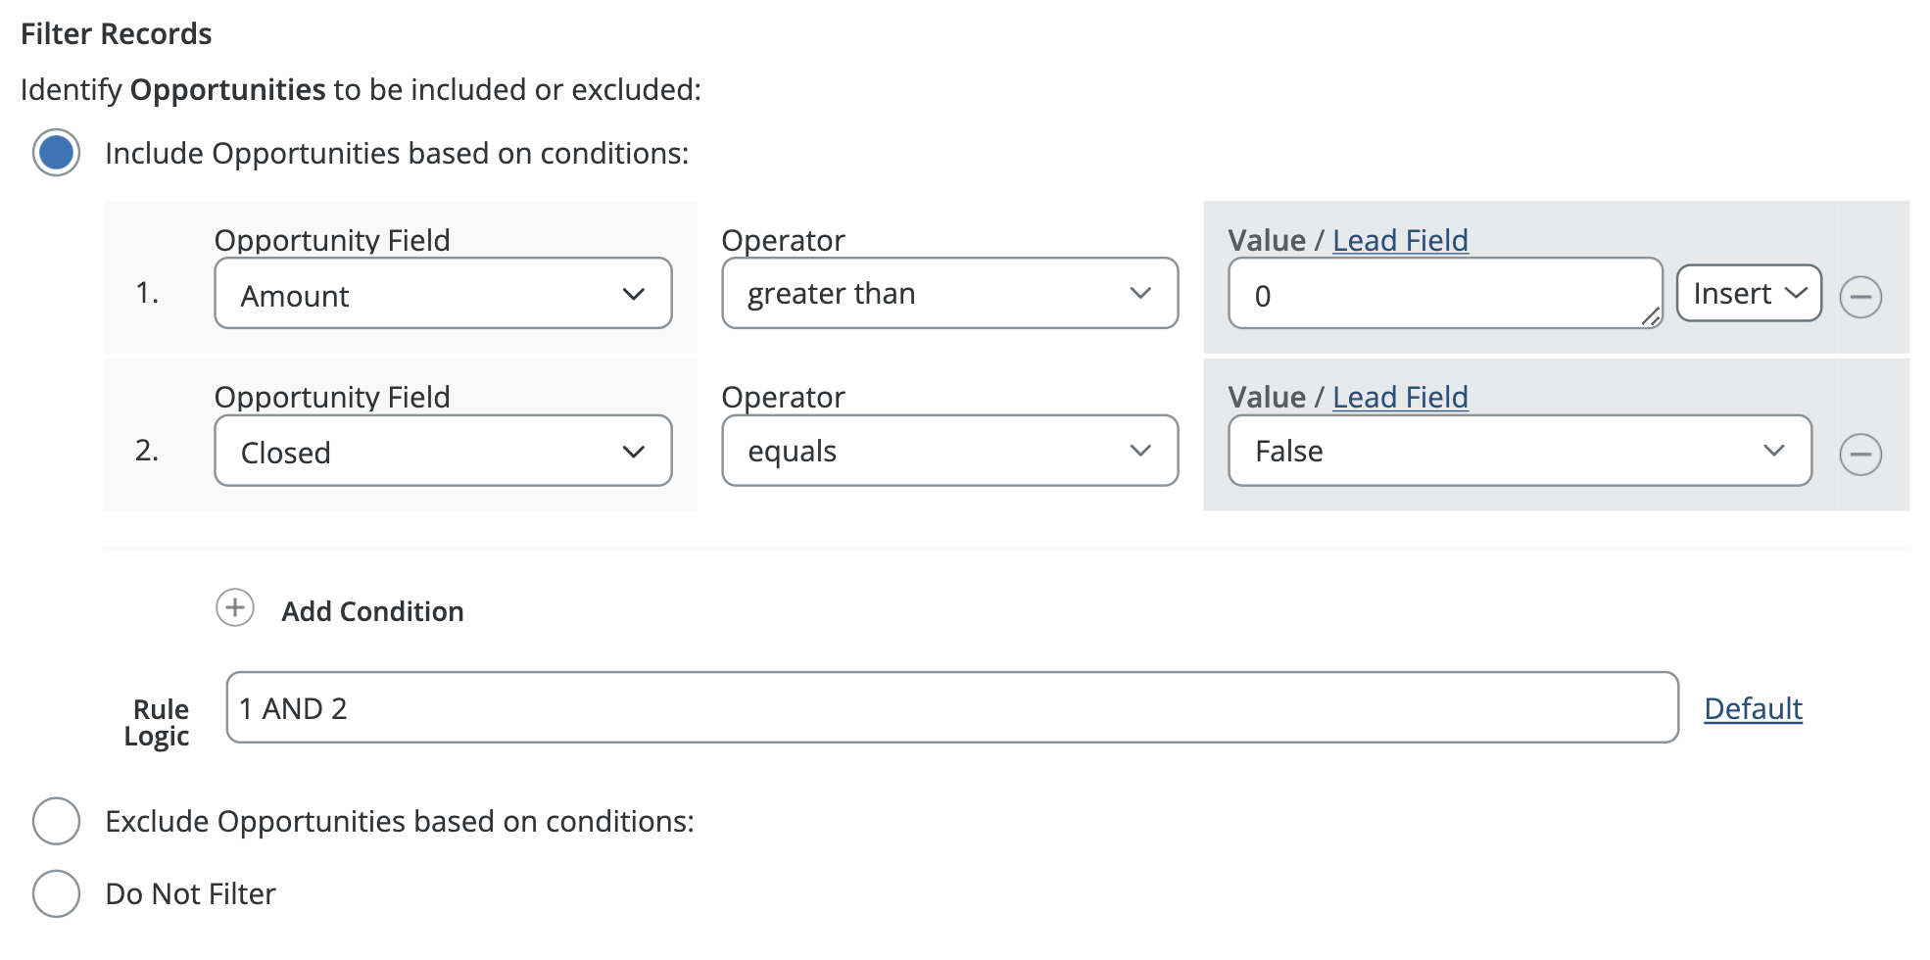
Task: Click the Exclude Opportunities label text
Action: click(400, 821)
